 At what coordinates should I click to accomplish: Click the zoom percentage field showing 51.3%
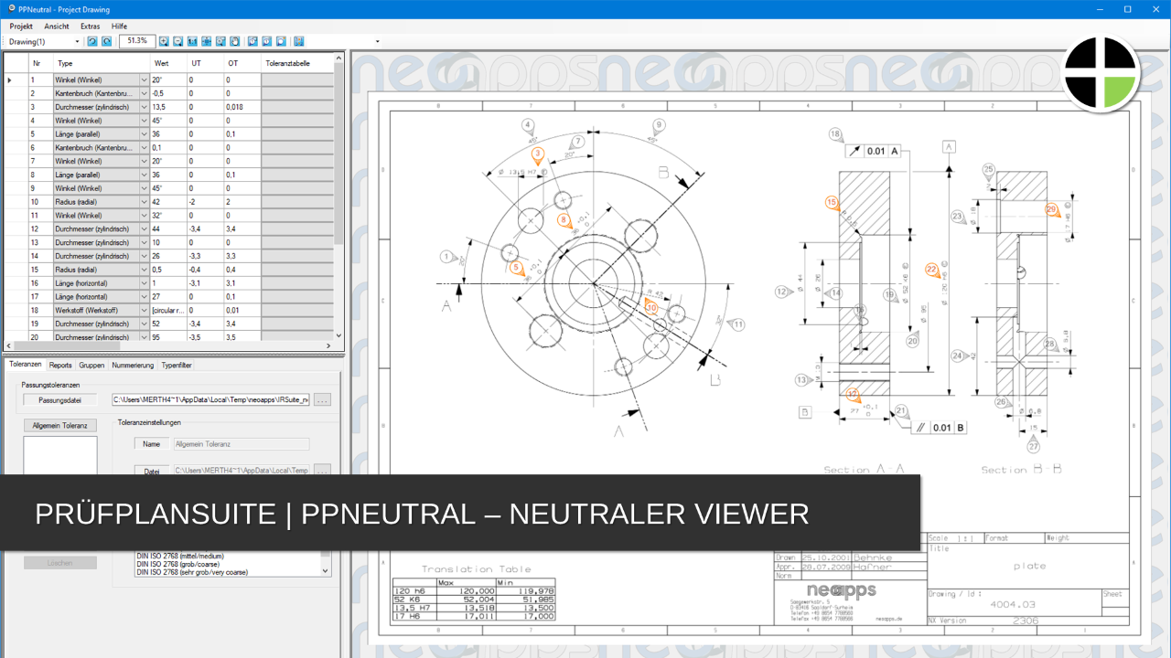tap(136, 41)
